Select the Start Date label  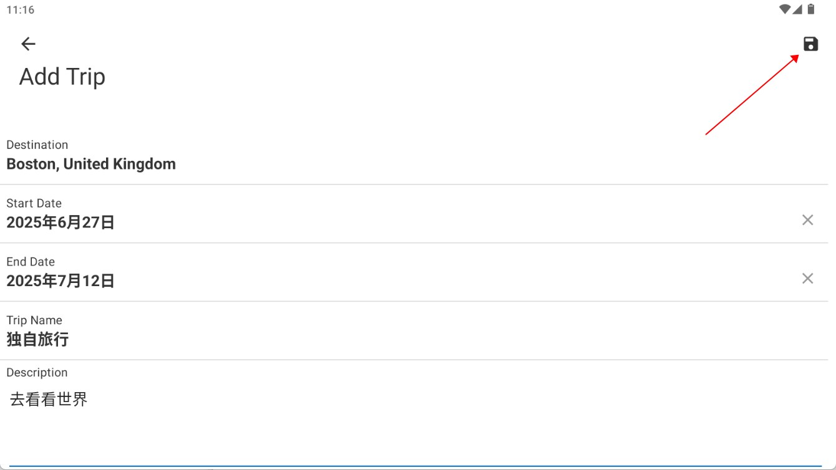[34, 203]
